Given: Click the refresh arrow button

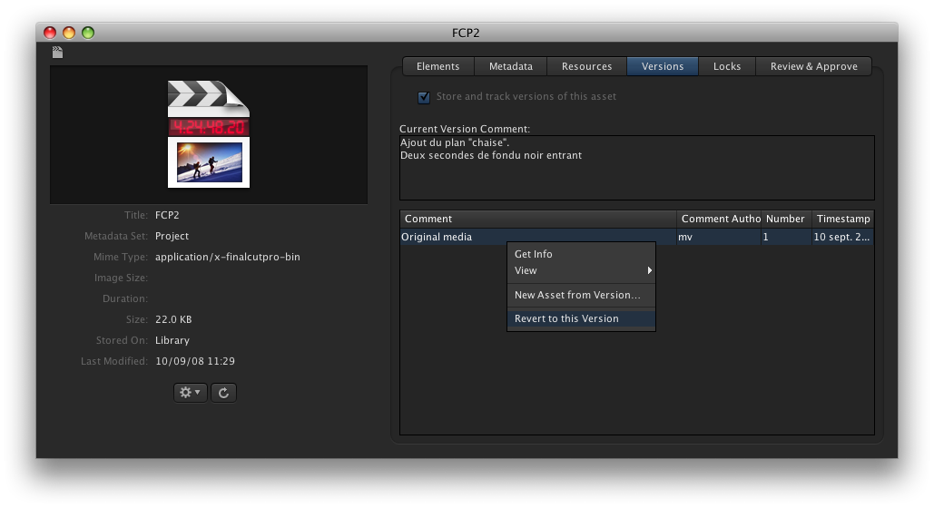Looking at the screenshot, I should point(223,392).
